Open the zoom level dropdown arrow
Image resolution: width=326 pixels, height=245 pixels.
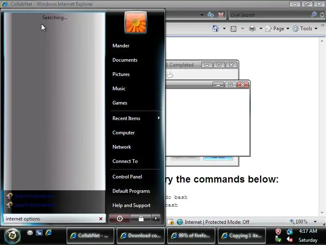(315, 222)
